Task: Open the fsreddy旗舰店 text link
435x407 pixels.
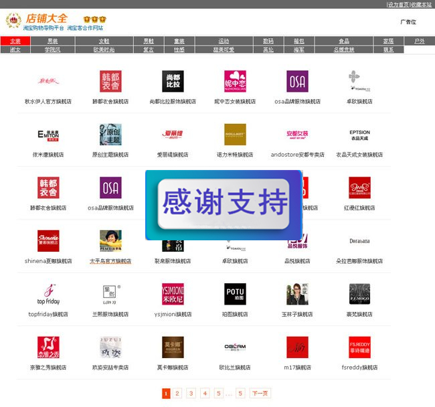Action: [x=359, y=368]
